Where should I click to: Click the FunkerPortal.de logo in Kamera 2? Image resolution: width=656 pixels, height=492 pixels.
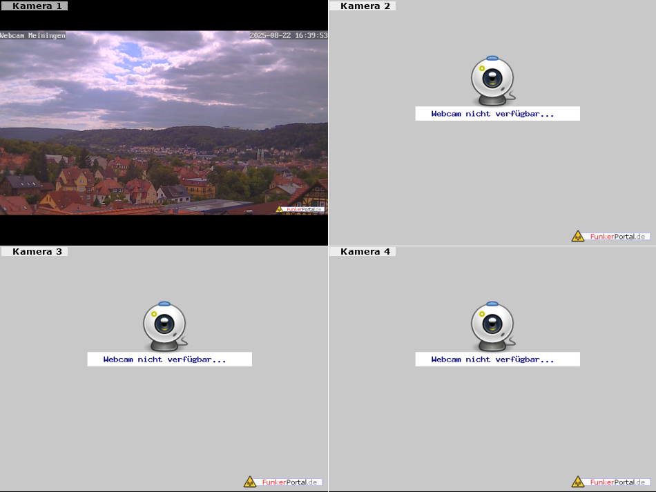coord(611,236)
